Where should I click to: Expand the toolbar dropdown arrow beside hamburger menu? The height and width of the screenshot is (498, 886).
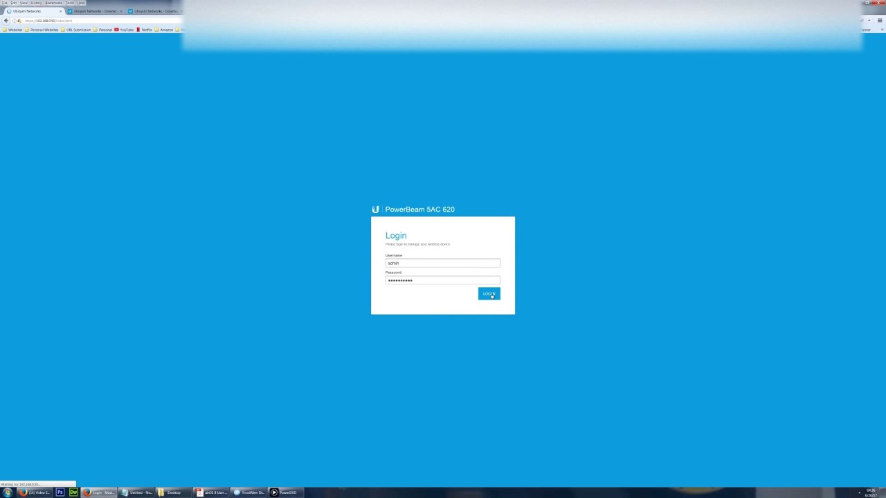pyautogui.click(x=869, y=21)
